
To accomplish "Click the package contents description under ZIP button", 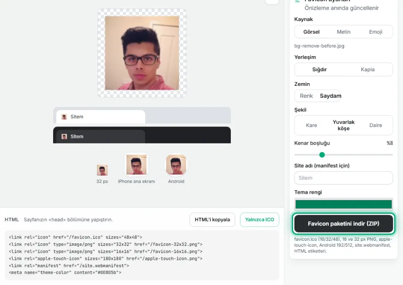I will pyautogui.click(x=343, y=245).
